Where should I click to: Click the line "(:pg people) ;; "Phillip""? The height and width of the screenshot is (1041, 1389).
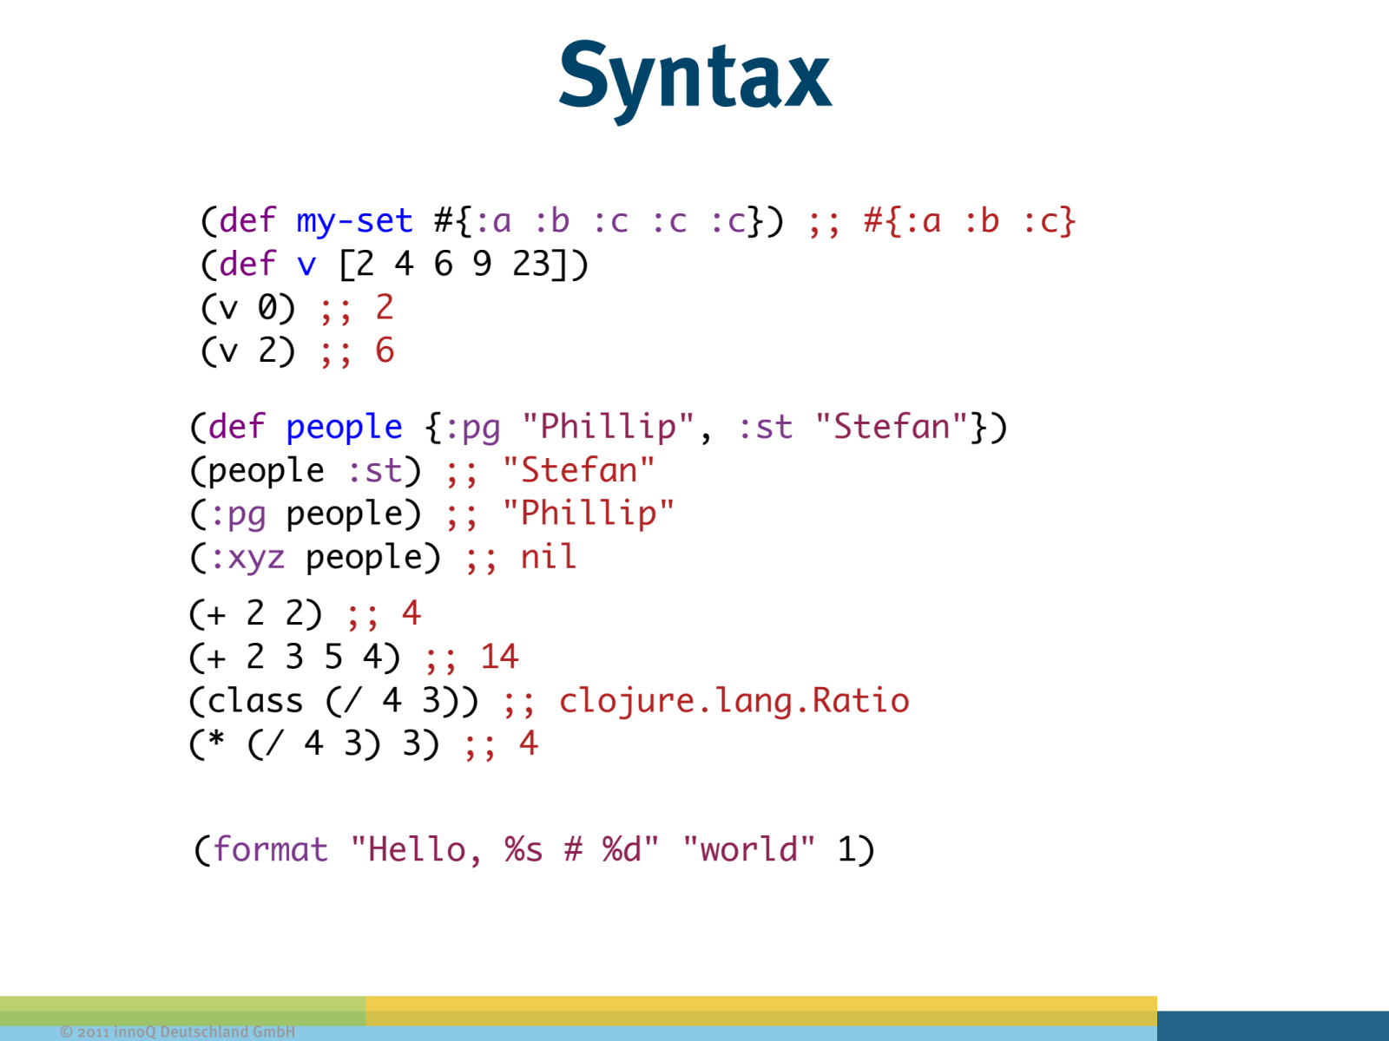pyautogui.click(x=431, y=514)
